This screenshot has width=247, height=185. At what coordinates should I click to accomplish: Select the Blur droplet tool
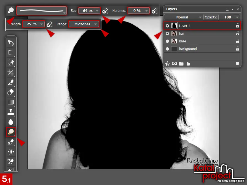11,122
